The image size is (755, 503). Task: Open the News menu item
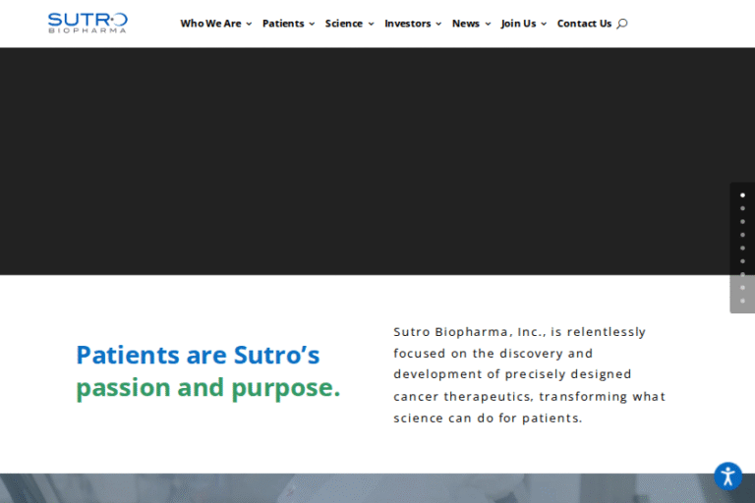coord(466,24)
